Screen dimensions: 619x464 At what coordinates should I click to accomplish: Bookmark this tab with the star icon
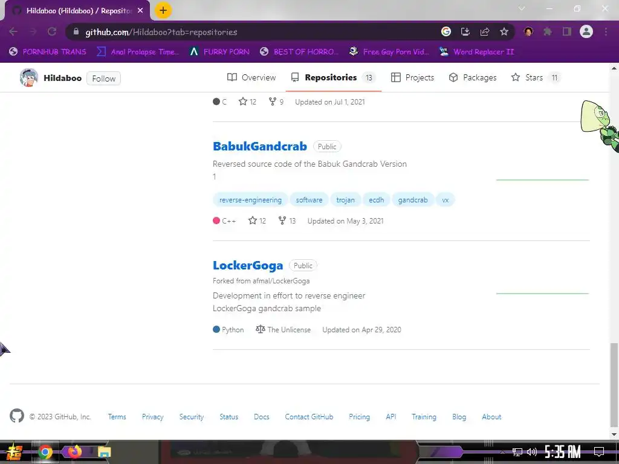point(504,31)
